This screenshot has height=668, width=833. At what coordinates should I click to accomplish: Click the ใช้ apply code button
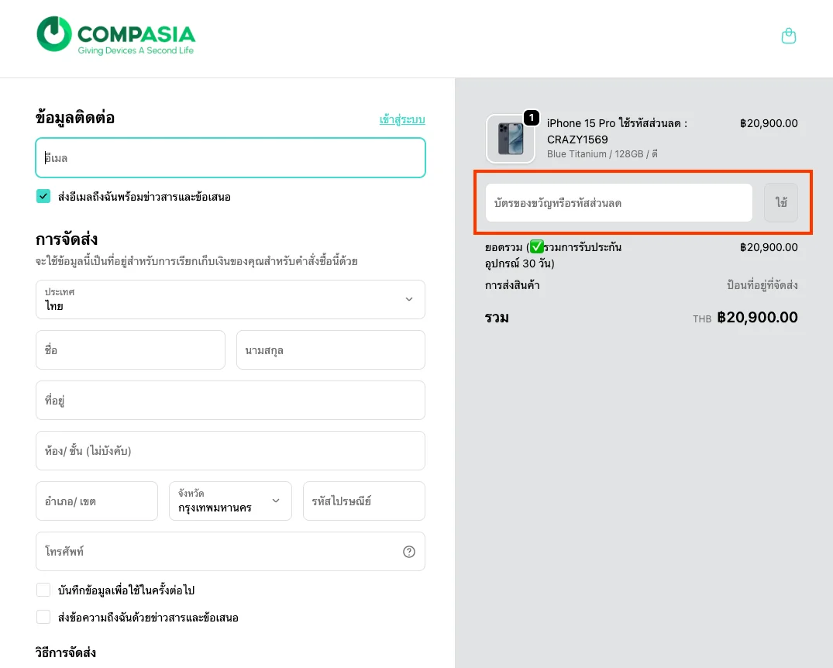(x=780, y=202)
